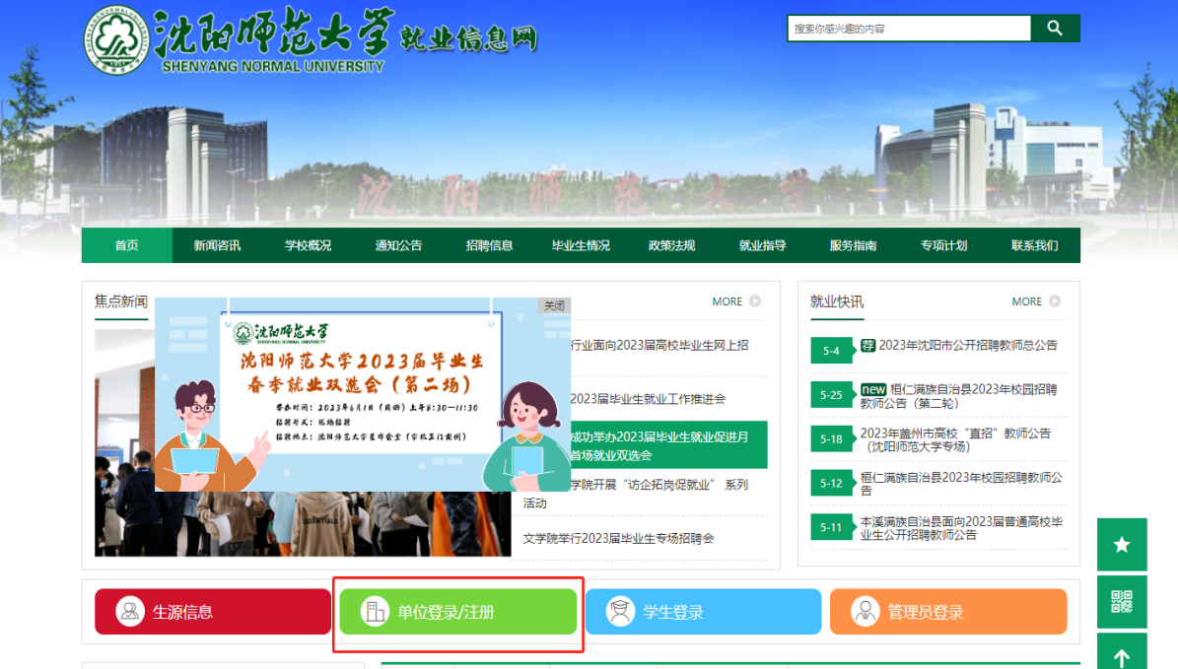The image size is (1178, 669).
Task: Open the 招聘信息 menu item
Action: pyautogui.click(x=489, y=245)
